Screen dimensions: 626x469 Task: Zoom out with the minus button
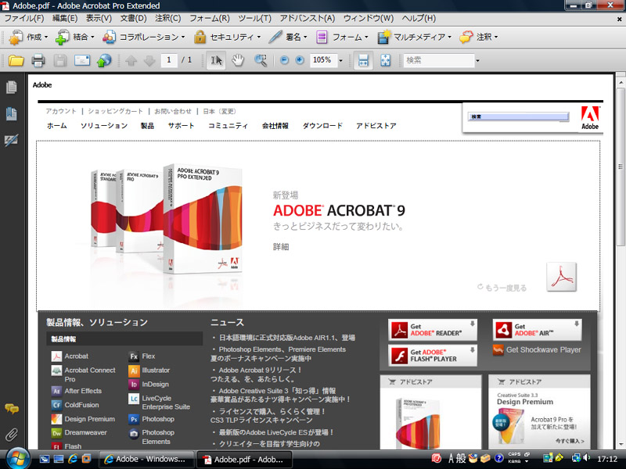click(x=284, y=60)
